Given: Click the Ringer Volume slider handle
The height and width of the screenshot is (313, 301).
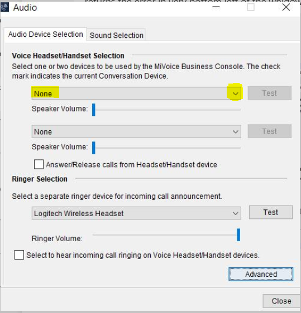Looking at the screenshot, I should 238,235.
